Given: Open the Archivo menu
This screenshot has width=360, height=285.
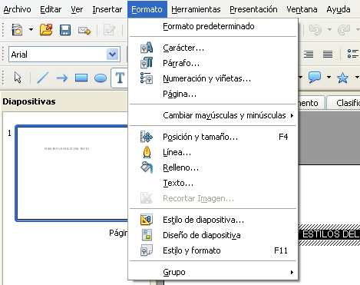Looking at the screenshot, I should point(17,9).
